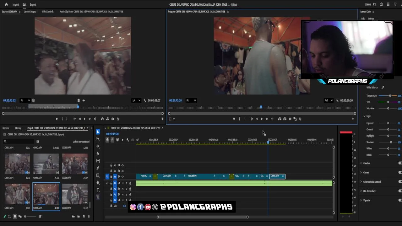Toggle V3 track output eye
The height and width of the screenshot is (226, 402).
click(122, 165)
